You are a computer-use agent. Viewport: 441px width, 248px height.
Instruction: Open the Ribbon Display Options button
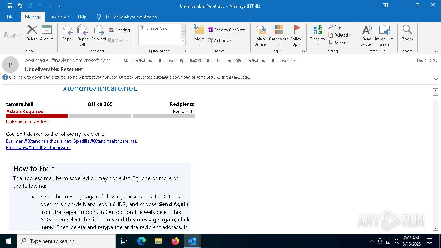tap(386, 6)
